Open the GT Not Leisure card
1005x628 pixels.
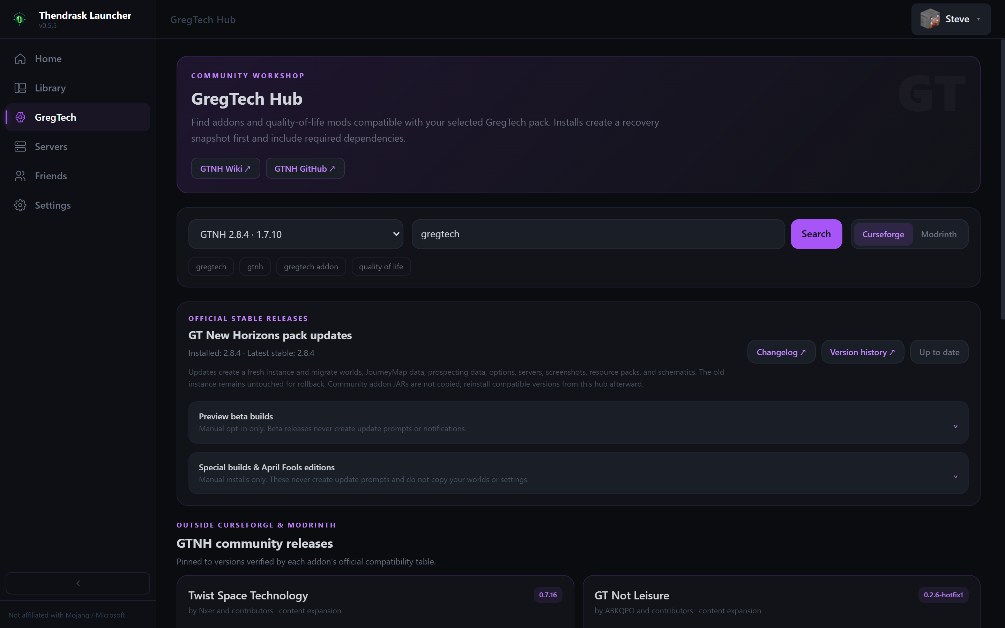tap(781, 602)
